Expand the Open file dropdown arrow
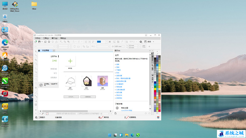Viewport: 246px width, 138px height. point(42,42)
